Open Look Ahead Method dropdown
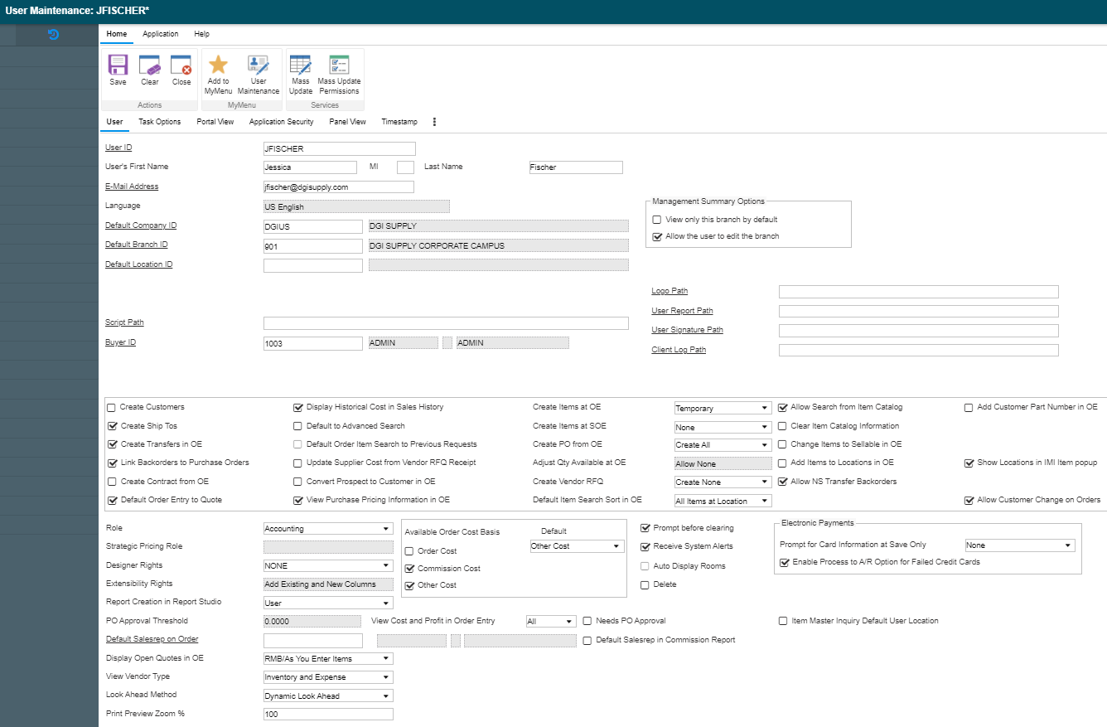 328,696
